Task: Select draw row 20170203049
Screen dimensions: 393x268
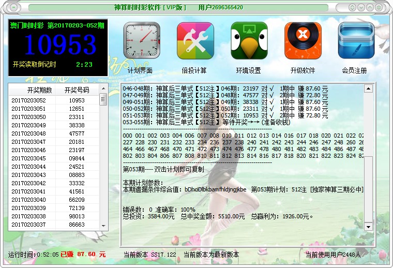Action: click(x=54, y=125)
